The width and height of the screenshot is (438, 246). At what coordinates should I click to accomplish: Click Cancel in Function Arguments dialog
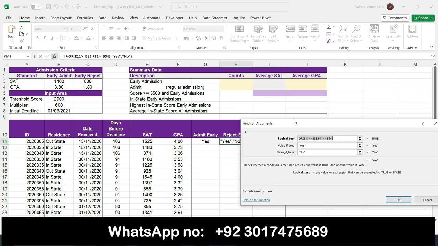(x=427, y=200)
